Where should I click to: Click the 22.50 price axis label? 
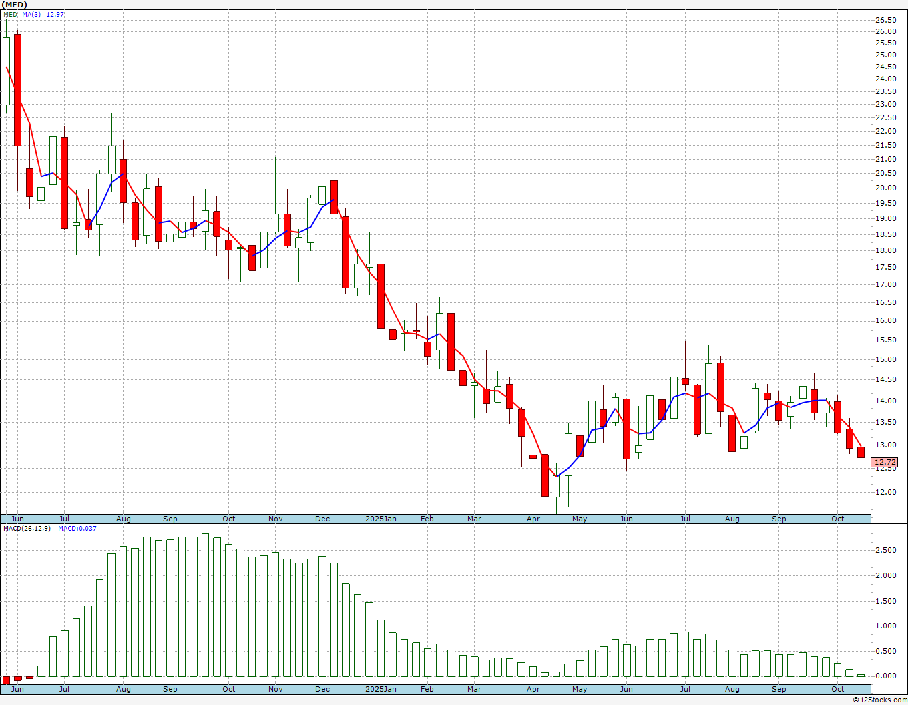click(x=886, y=117)
